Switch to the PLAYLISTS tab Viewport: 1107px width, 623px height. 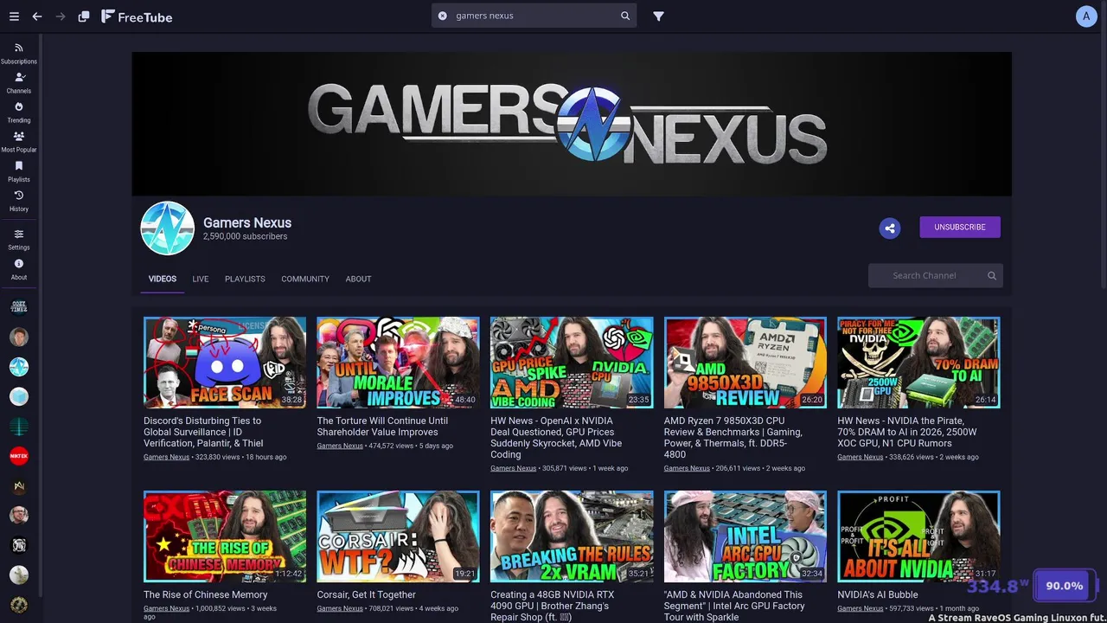(245, 279)
